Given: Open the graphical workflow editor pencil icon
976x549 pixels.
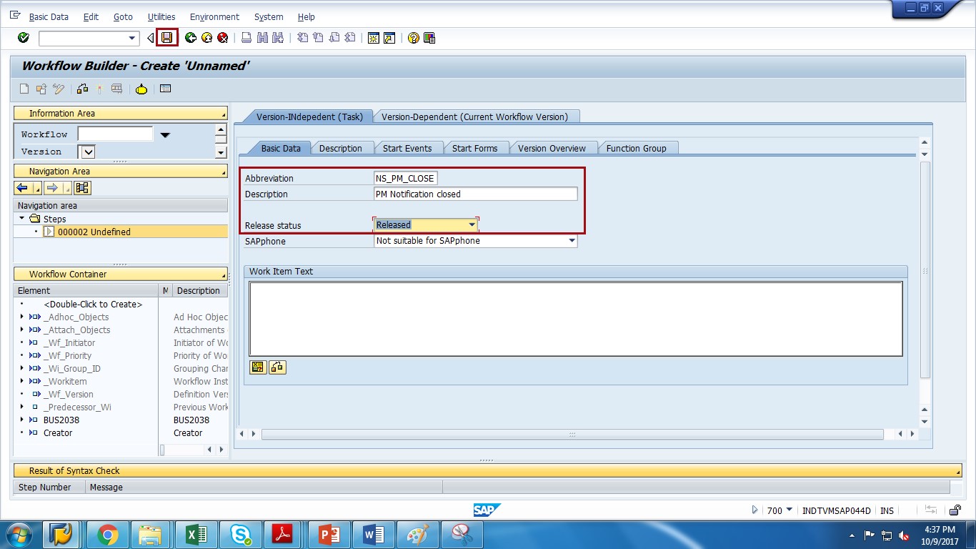Looking at the screenshot, I should (57, 89).
